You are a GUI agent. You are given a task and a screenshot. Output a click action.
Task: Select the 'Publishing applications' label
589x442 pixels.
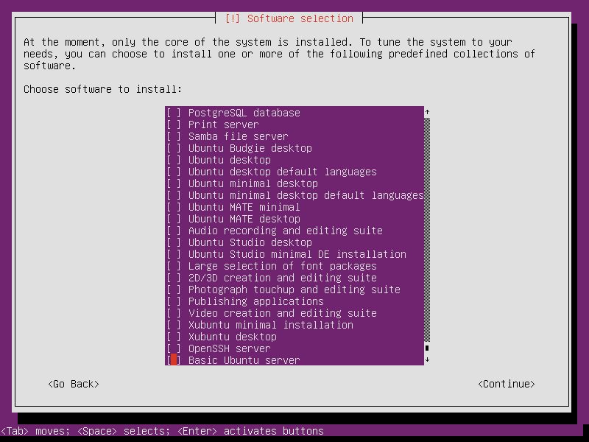255,301
